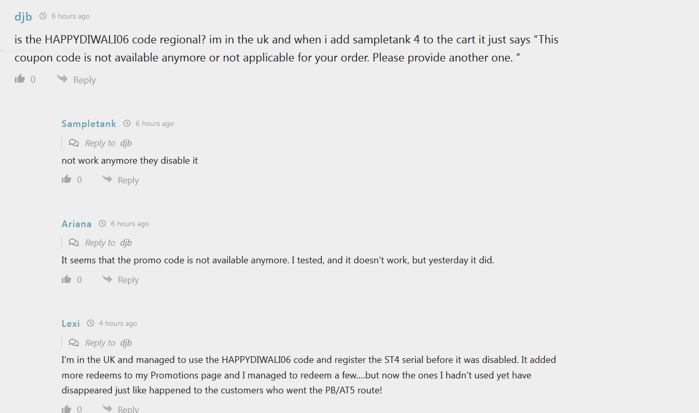The height and width of the screenshot is (413, 699).
Task: Open Sampletank's author name link
Action: click(89, 123)
